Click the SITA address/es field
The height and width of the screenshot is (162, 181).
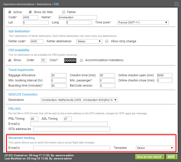tap(72, 129)
